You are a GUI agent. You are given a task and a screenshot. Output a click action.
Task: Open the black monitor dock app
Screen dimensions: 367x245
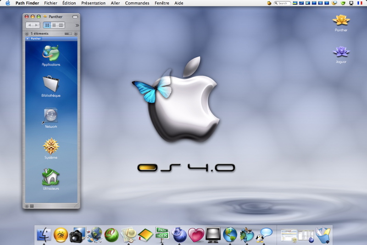pos(213,235)
